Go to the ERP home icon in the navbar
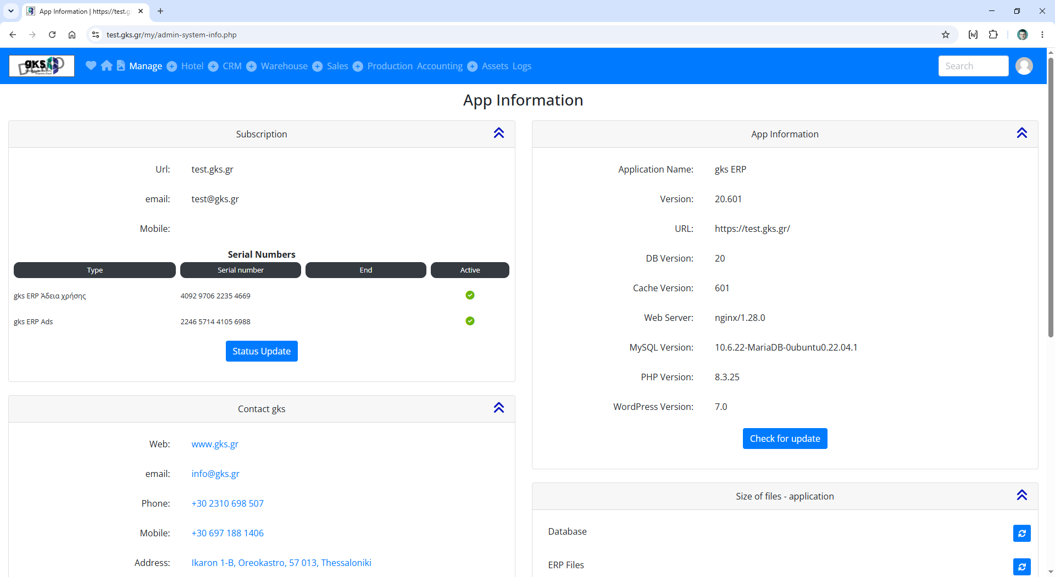Screen dimensions: 1055x577 107,65
